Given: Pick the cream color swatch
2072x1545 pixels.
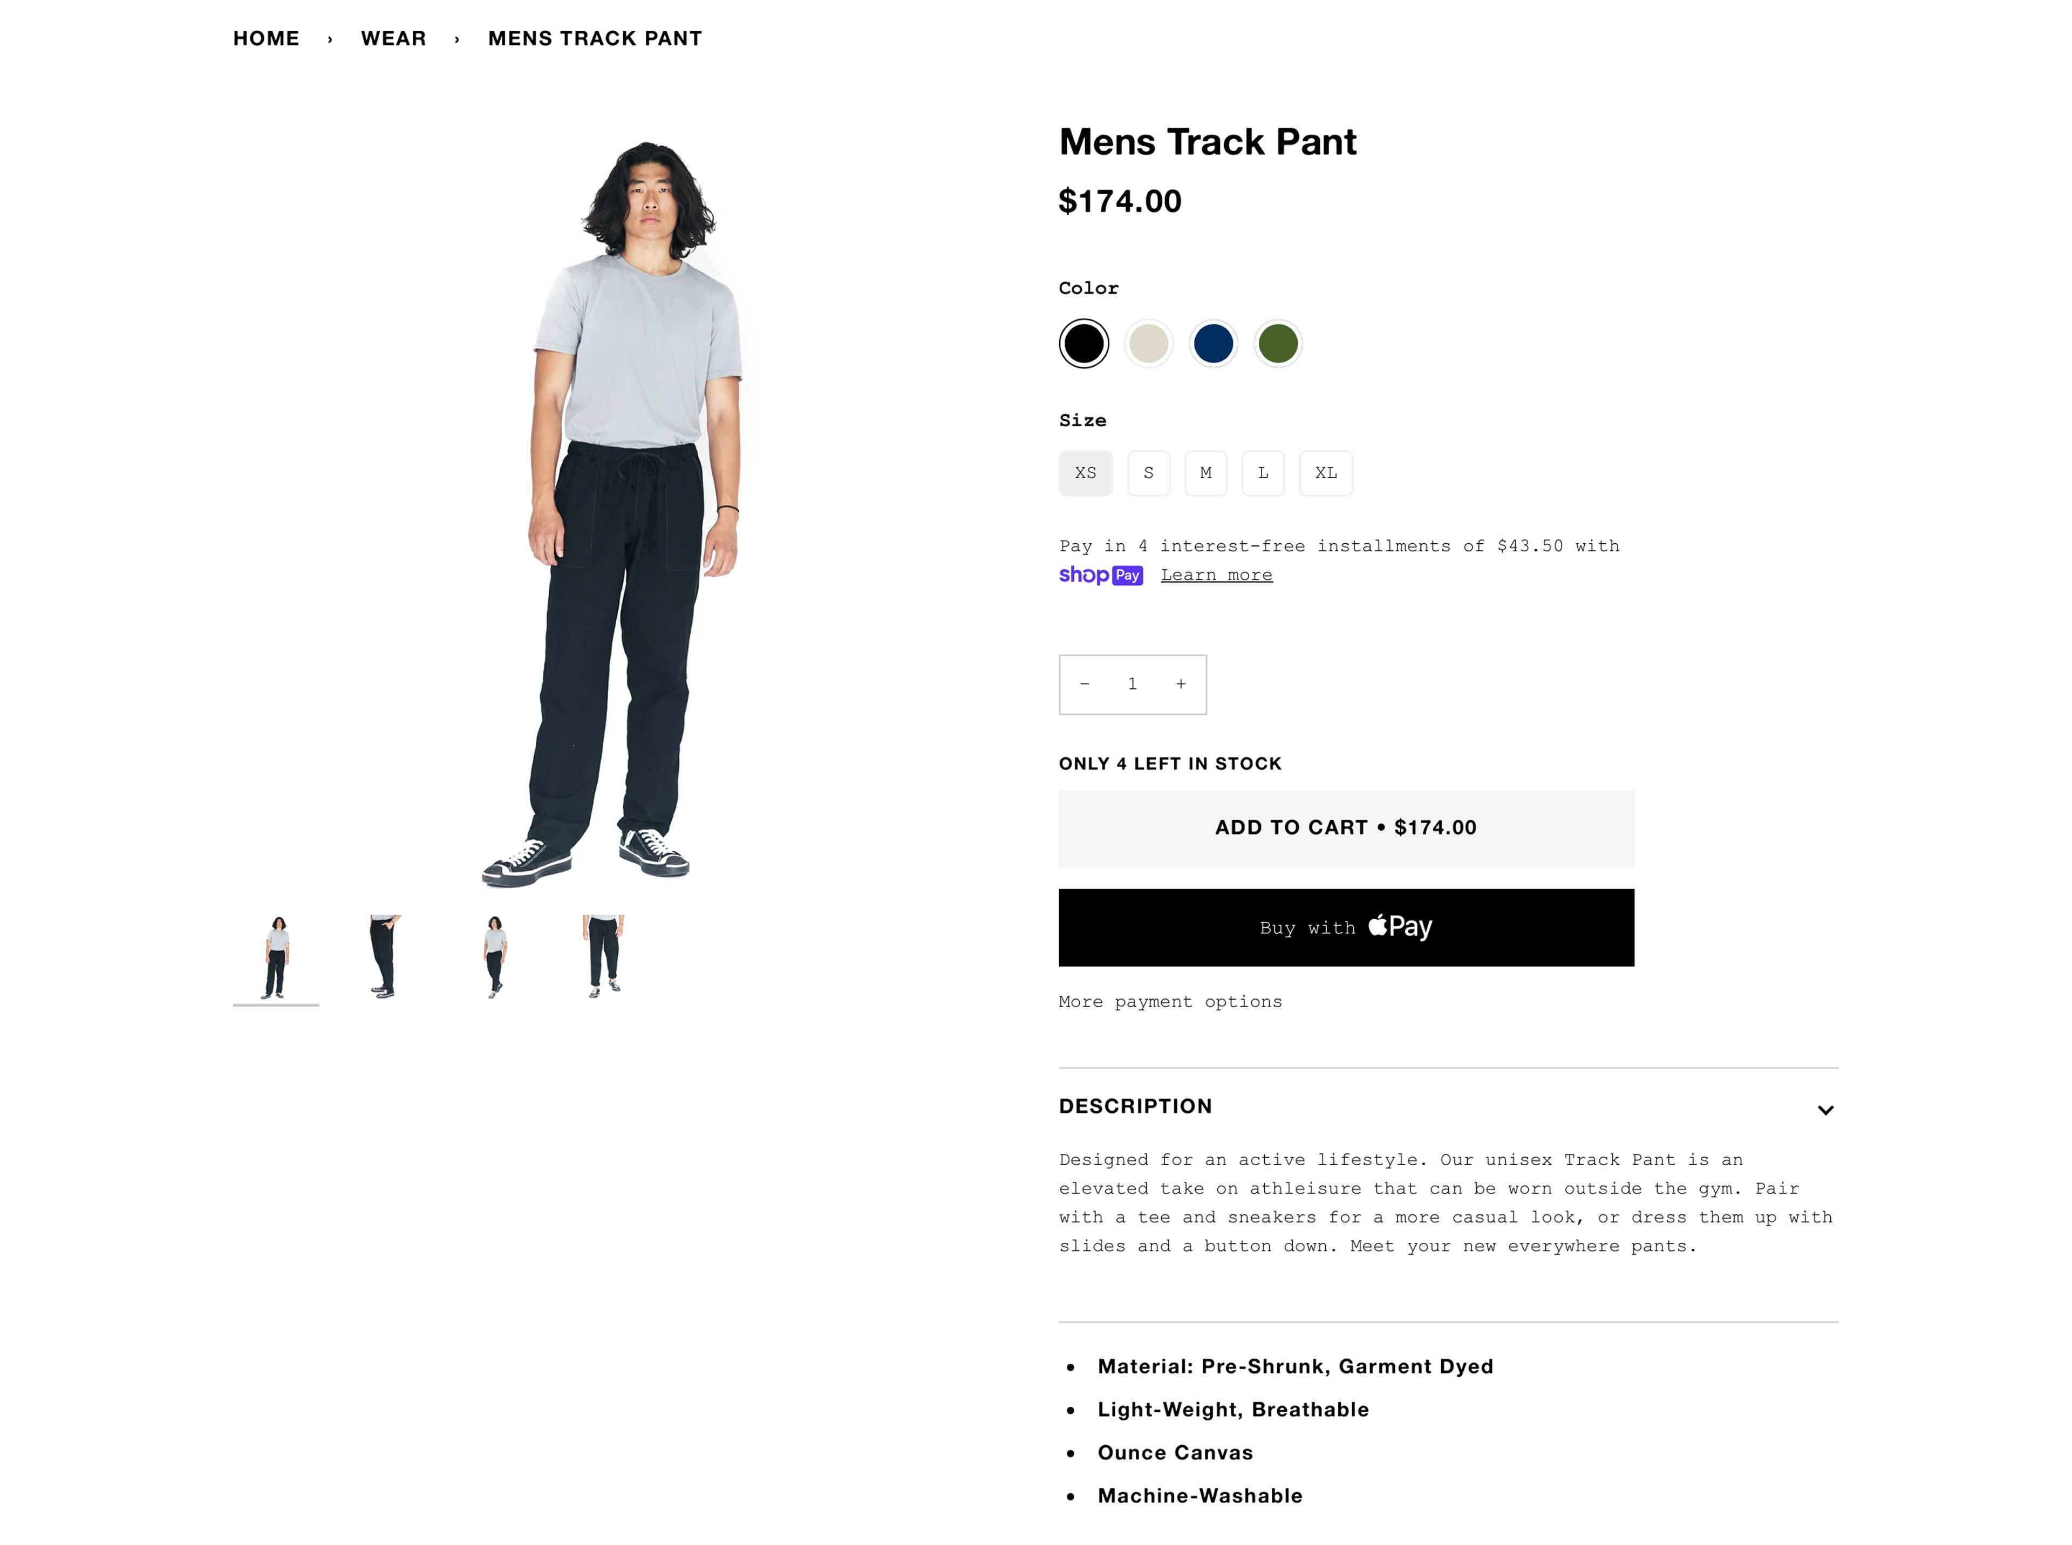Looking at the screenshot, I should 1149,343.
